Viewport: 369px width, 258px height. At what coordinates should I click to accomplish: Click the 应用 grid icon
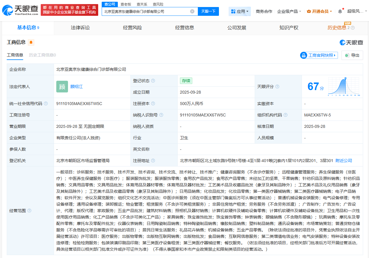pos(234,11)
